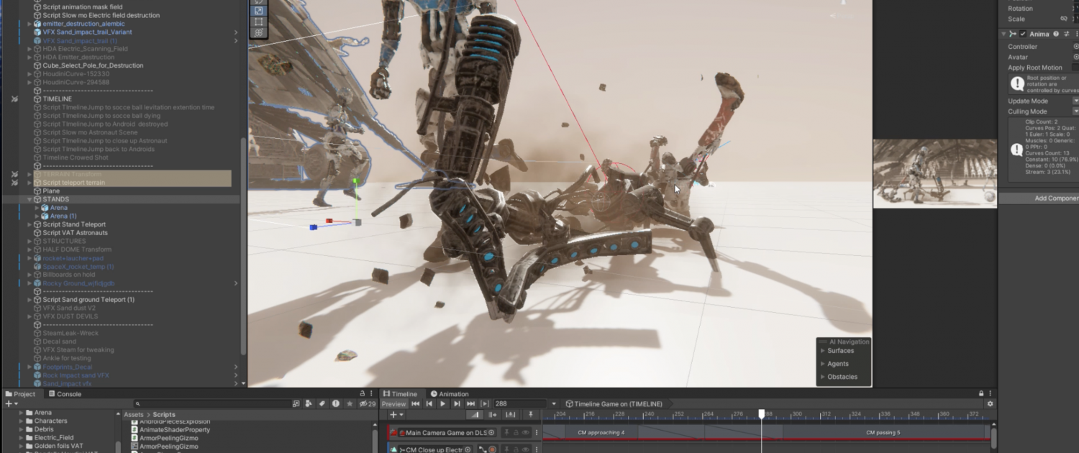Jump to the Timeline start frame
This screenshot has width=1079, height=453.
415,404
